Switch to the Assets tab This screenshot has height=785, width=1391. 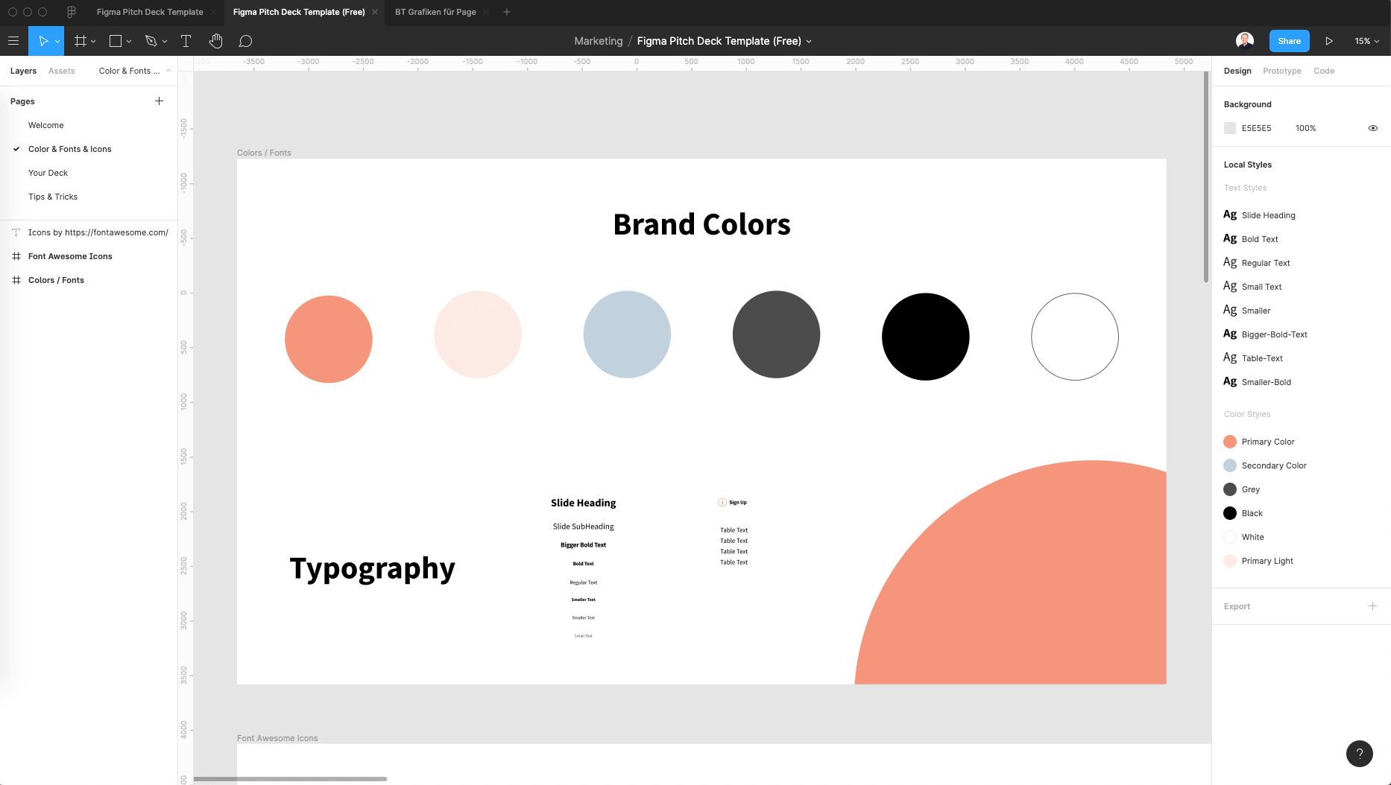point(61,71)
